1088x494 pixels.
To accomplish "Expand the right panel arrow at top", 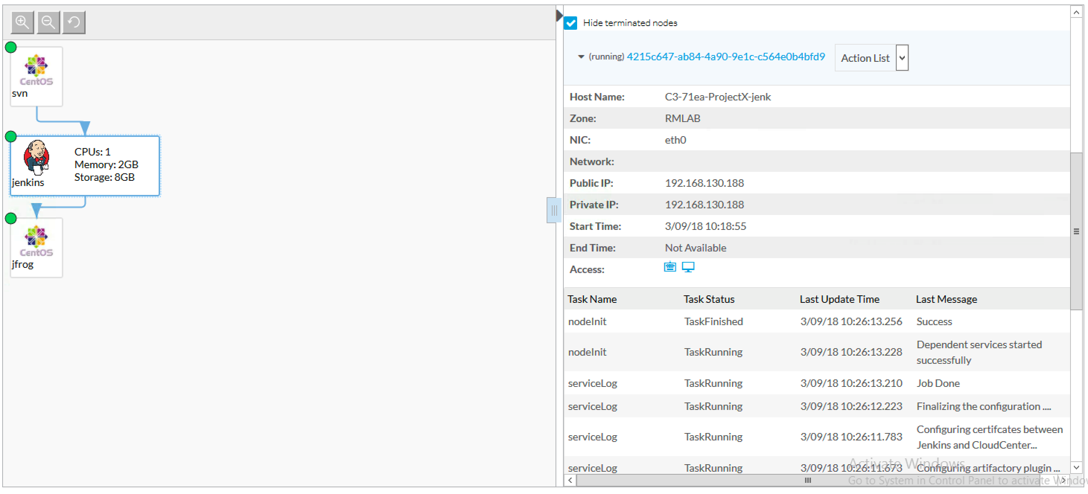I will 559,15.
